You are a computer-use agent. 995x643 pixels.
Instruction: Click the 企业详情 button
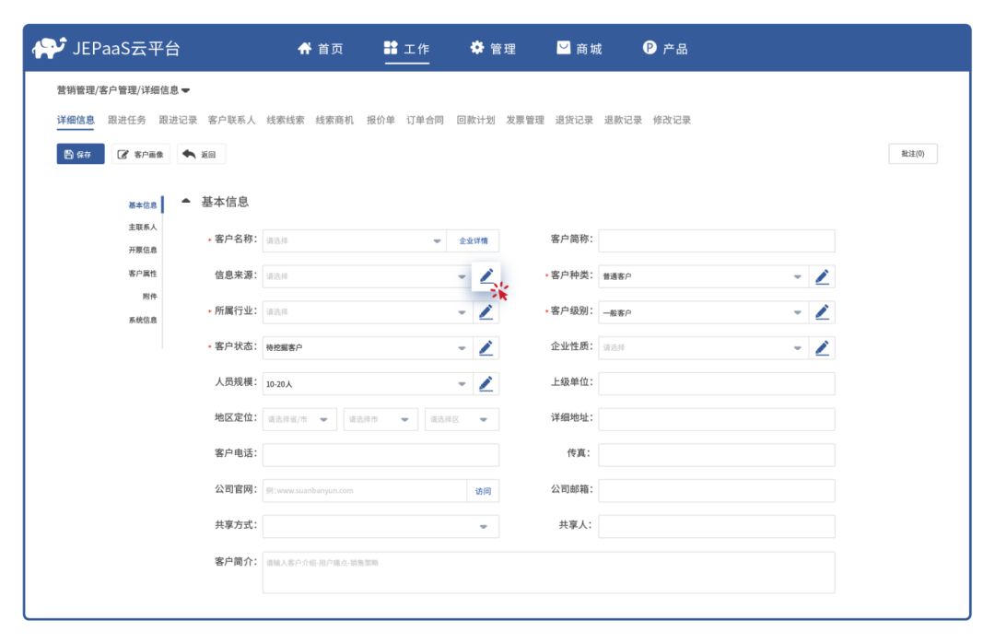point(475,240)
